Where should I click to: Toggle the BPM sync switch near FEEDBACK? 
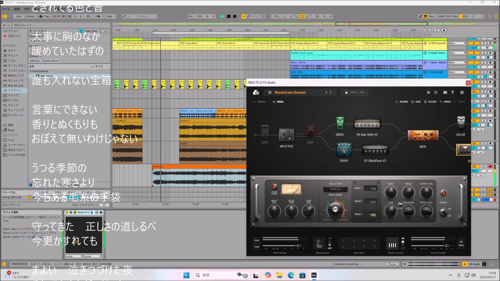click(x=400, y=205)
